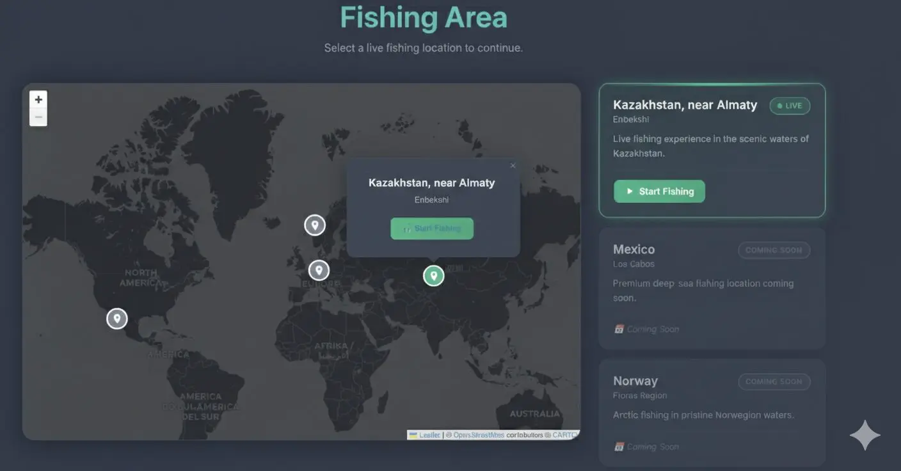Click Norway's Coming Soon badge
Screen dimensions: 901x471
(x=774, y=382)
